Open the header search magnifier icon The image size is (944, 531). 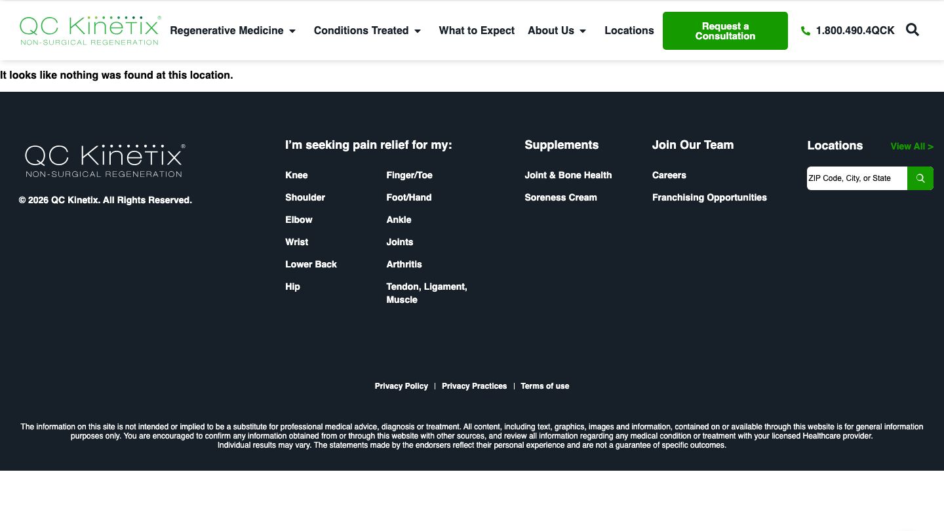click(x=912, y=30)
